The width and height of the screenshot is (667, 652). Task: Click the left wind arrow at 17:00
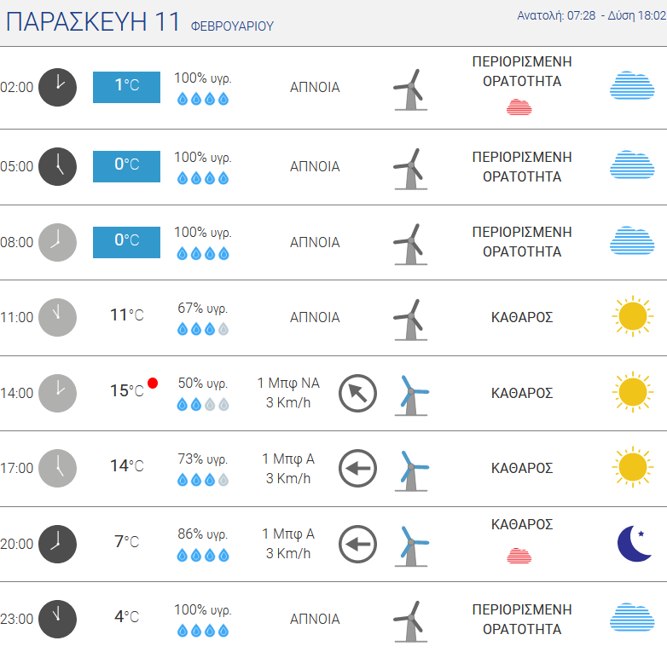click(x=357, y=468)
